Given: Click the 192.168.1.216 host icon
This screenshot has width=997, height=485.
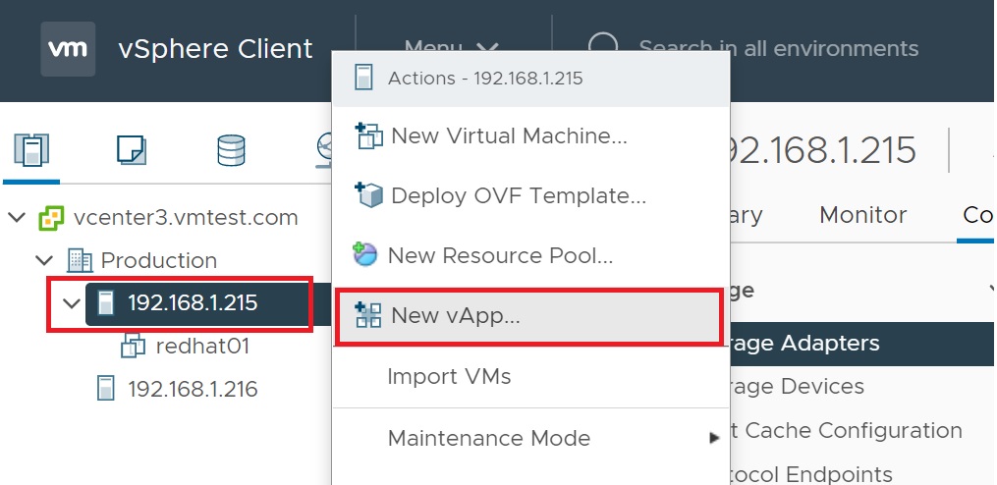Looking at the screenshot, I should click(x=105, y=389).
